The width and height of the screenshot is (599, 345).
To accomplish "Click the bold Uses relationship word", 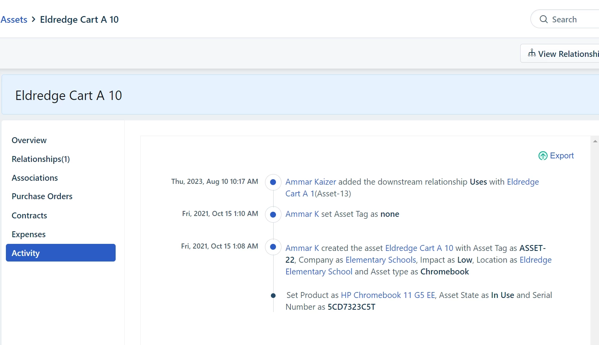I will (x=478, y=182).
